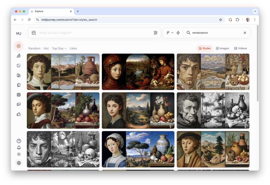Open the Create paintbrush icon in sidebar
This screenshot has width=270, height=185.
tap(18, 55)
